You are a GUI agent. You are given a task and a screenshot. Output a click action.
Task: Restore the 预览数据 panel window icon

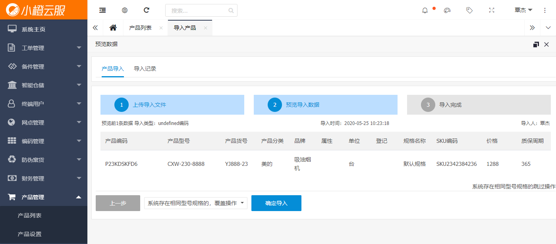click(x=536, y=44)
